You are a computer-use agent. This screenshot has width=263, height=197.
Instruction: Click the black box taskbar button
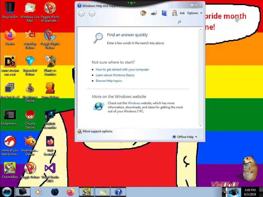(x=23, y=192)
